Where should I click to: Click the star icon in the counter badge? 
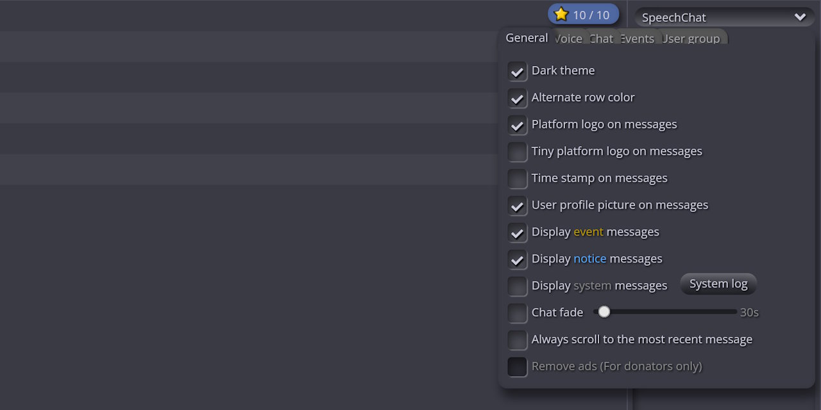(561, 14)
